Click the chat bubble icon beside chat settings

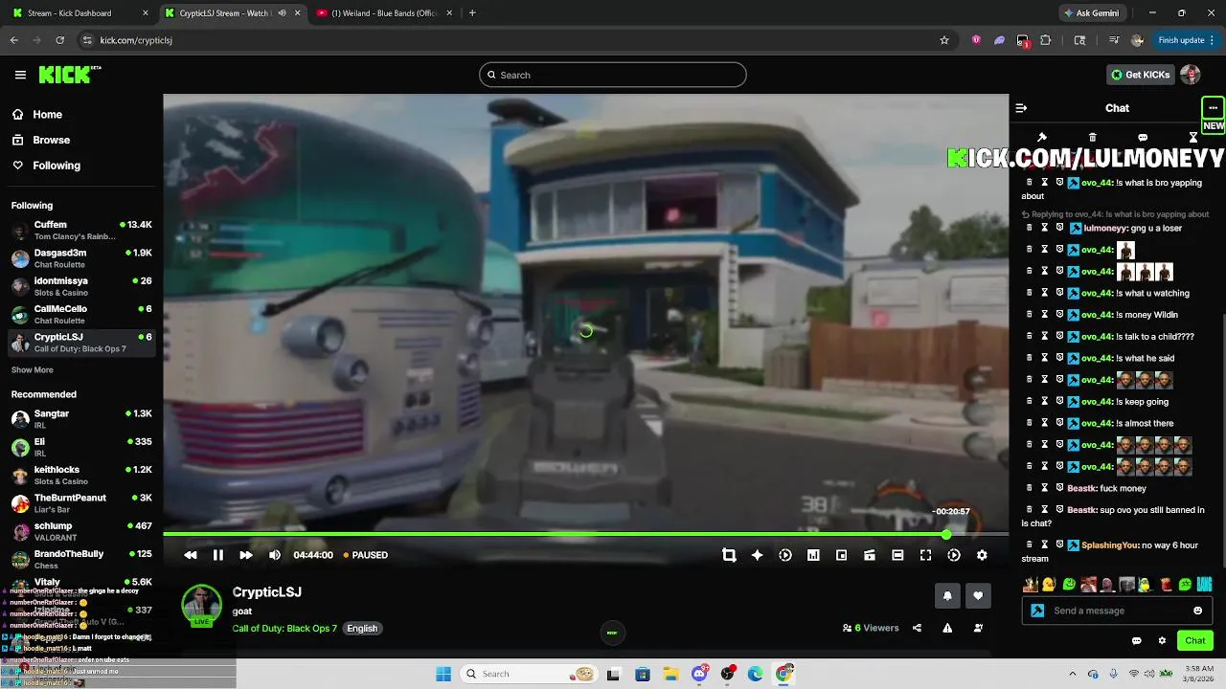coord(1137,640)
